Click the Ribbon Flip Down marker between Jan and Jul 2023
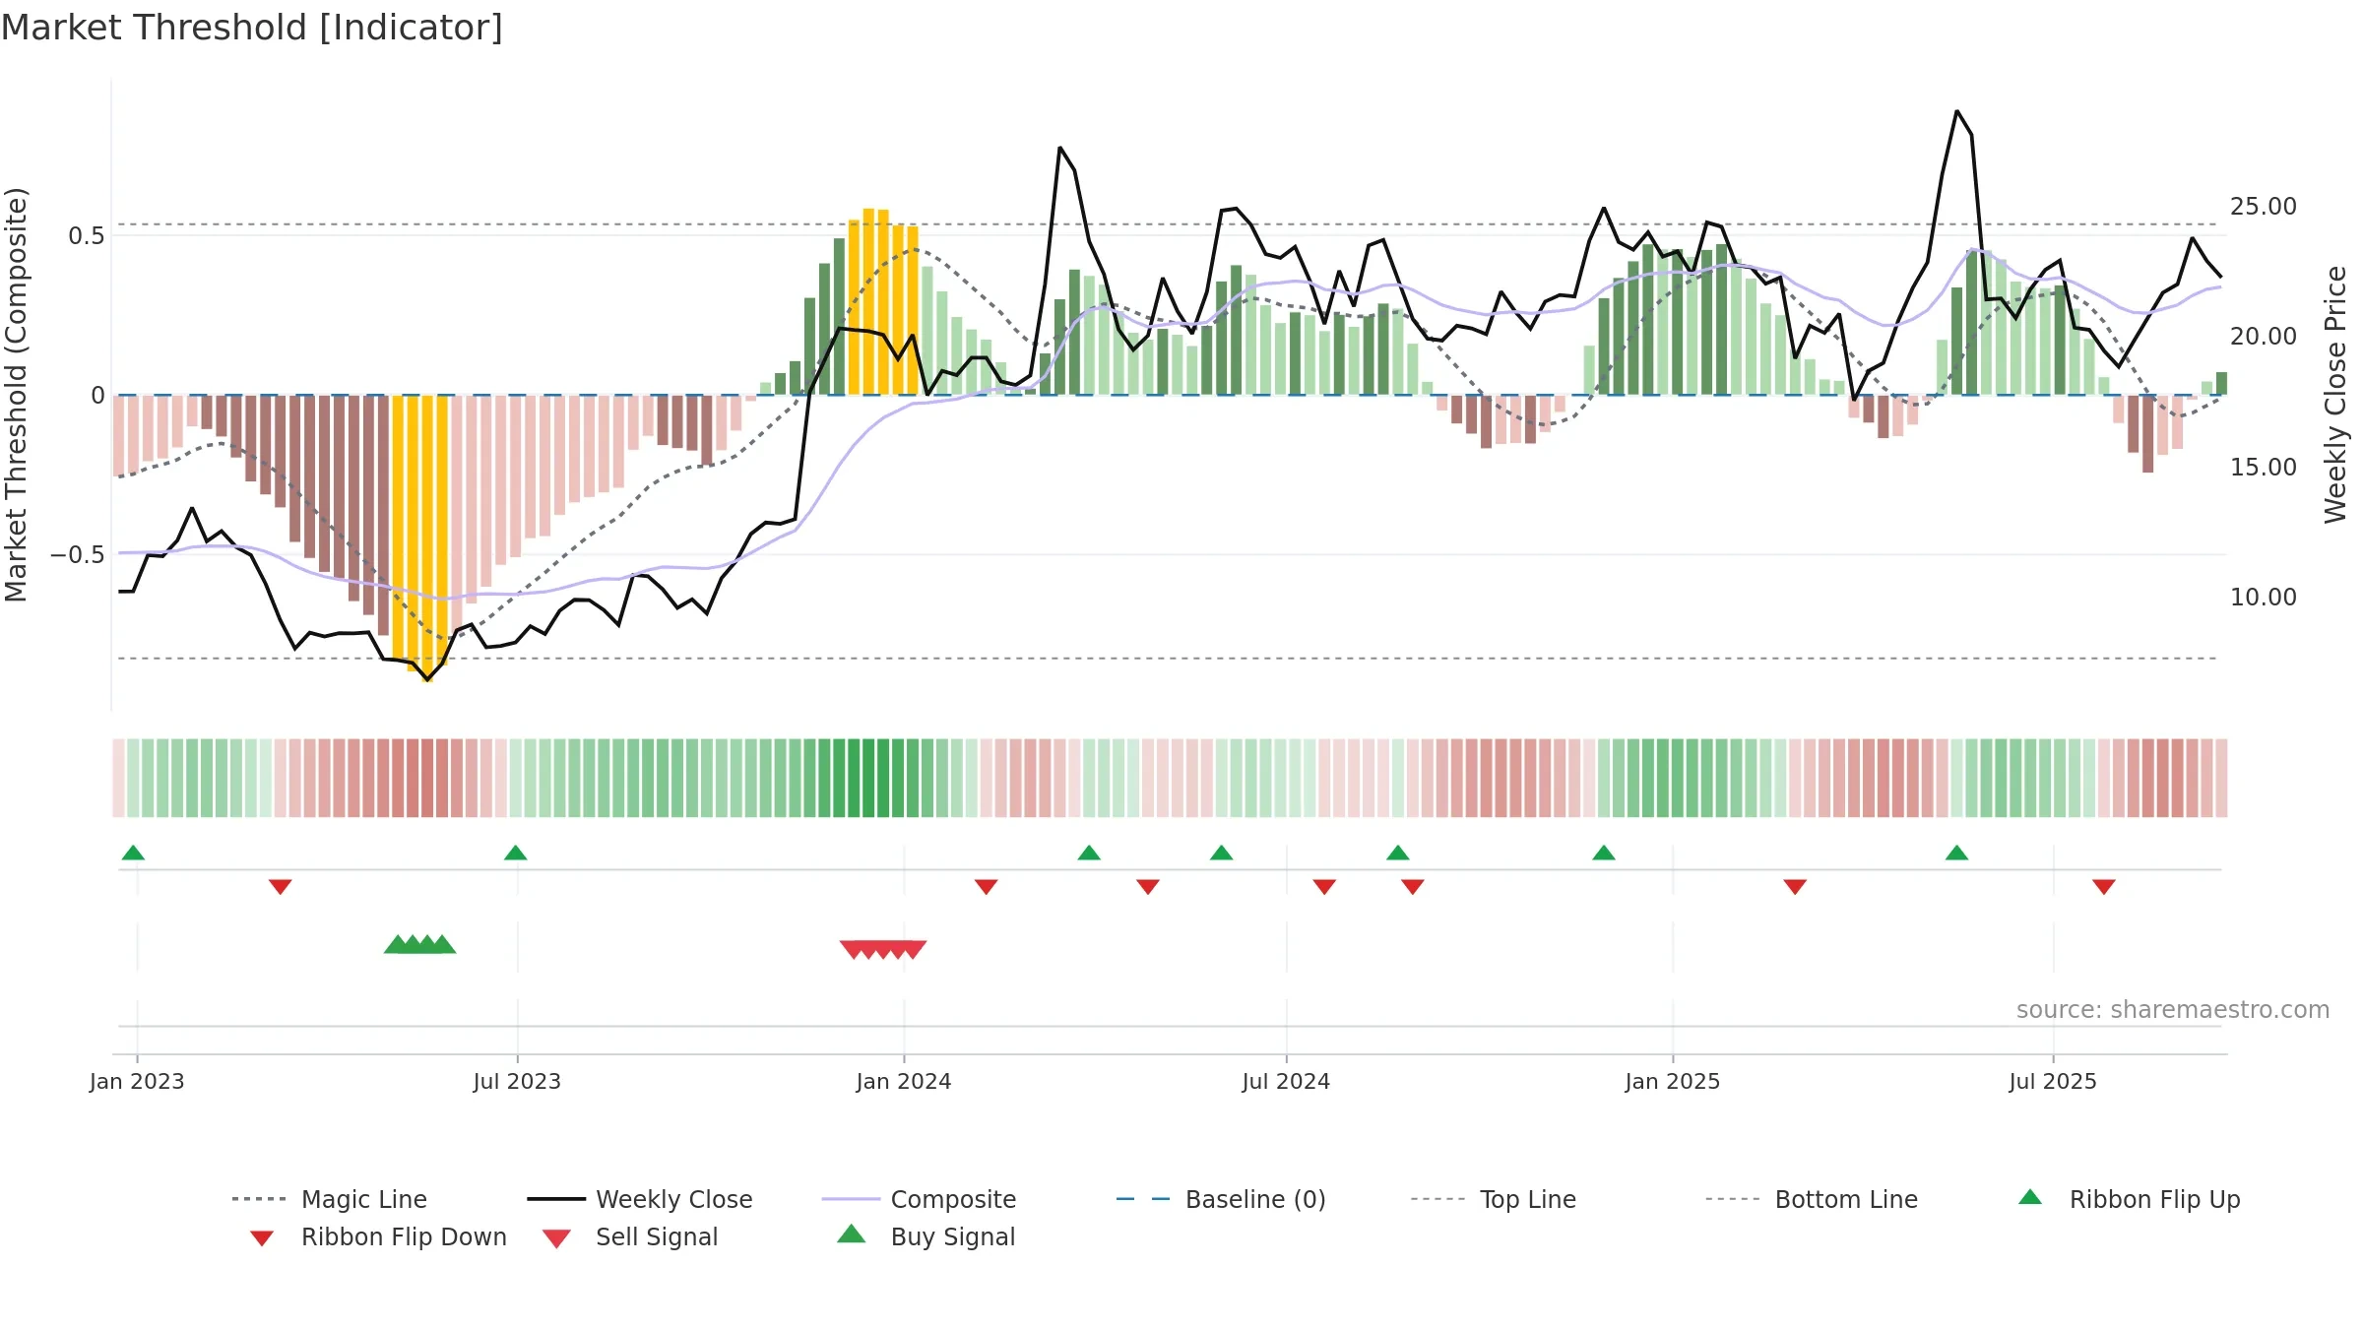The width and height of the screenshot is (2363, 1329). tap(281, 887)
